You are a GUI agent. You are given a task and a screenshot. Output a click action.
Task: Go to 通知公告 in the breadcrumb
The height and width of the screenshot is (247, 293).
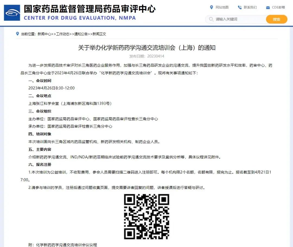click(81, 34)
